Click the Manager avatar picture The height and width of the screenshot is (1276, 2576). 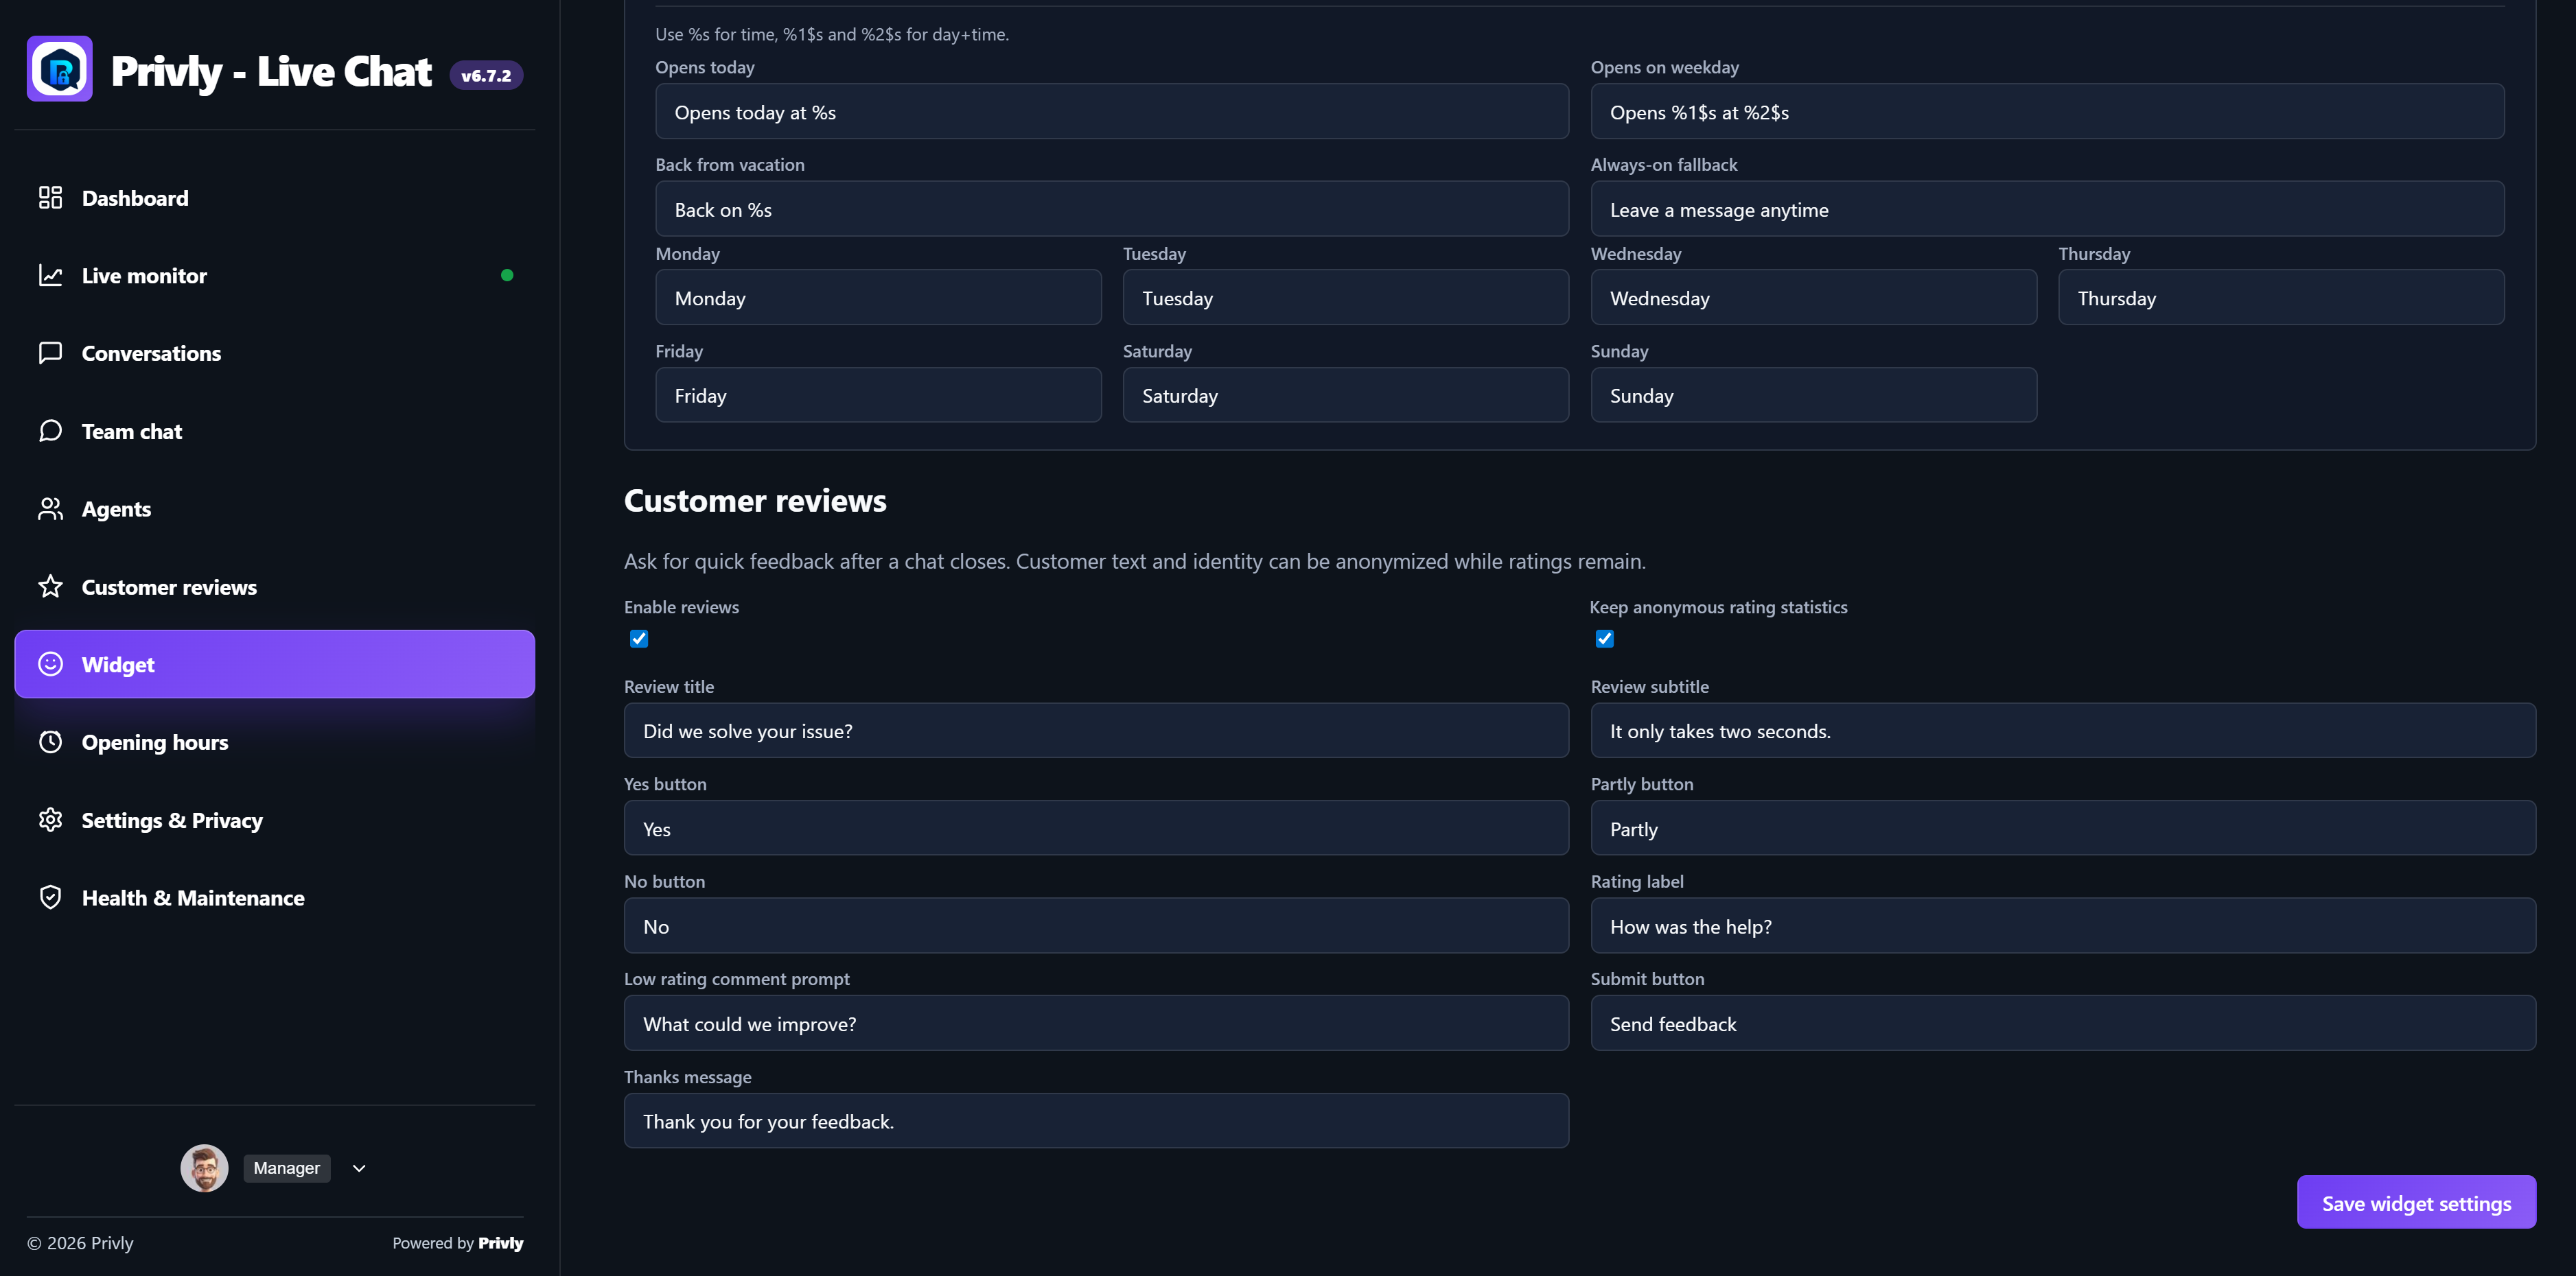tap(204, 1168)
